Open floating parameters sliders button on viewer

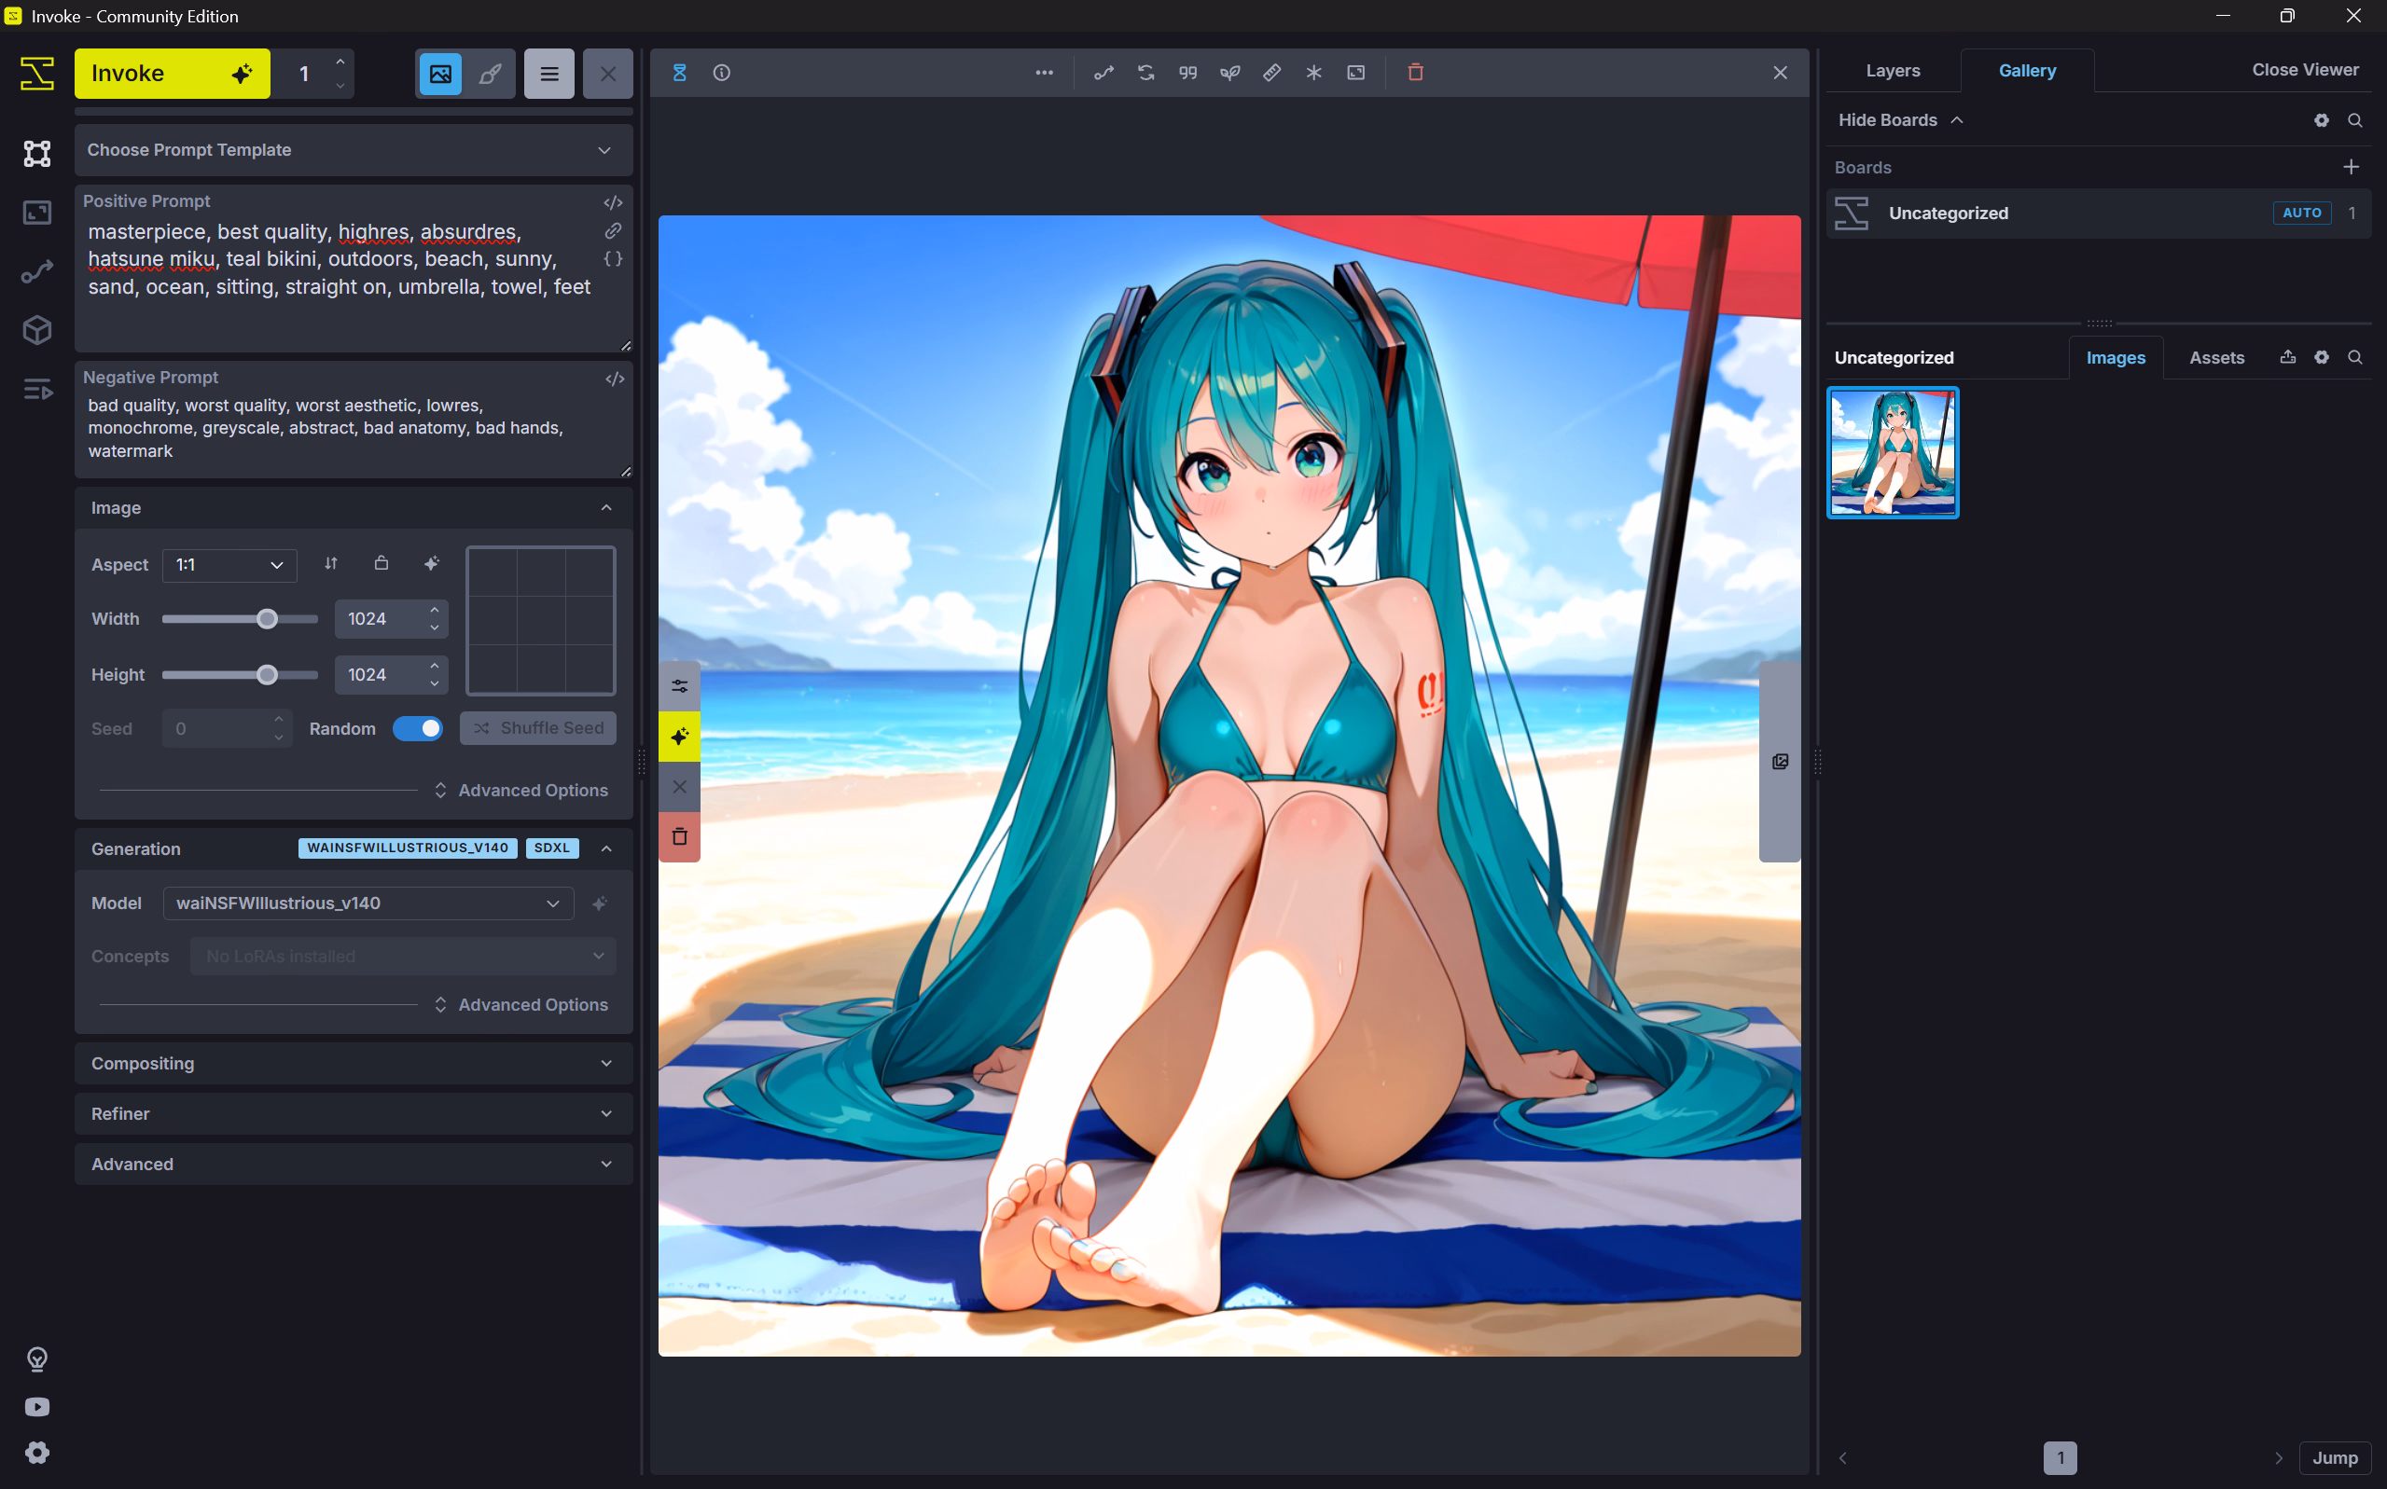click(x=680, y=686)
